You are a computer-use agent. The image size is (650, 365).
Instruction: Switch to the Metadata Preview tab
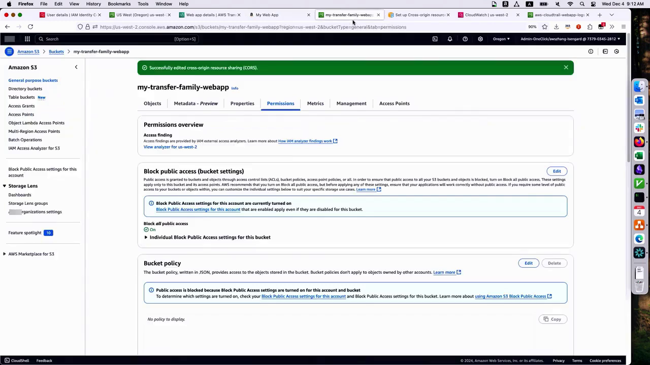tap(196, 103)
